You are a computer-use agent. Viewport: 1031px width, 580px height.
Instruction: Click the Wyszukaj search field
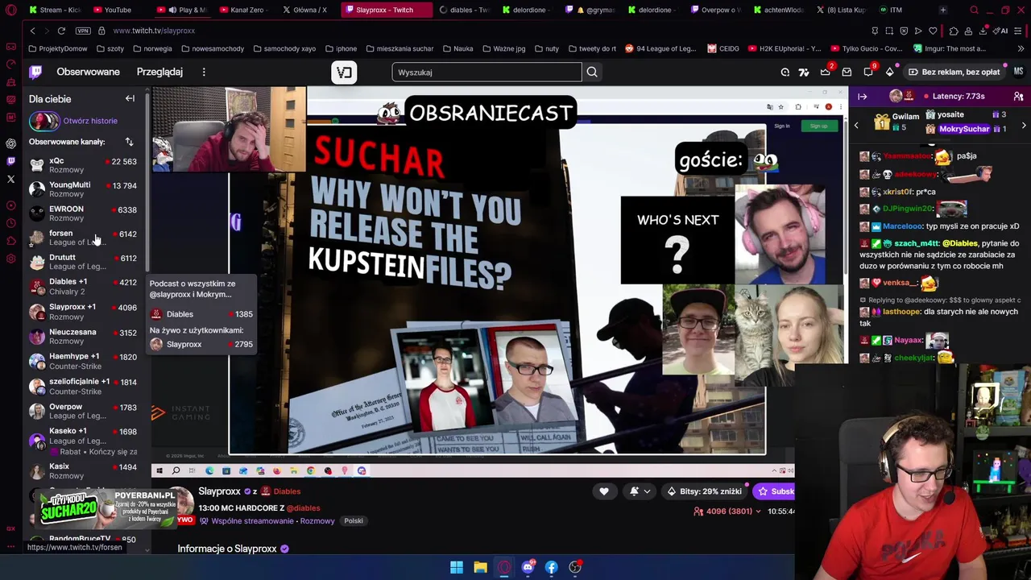[487, 72]
